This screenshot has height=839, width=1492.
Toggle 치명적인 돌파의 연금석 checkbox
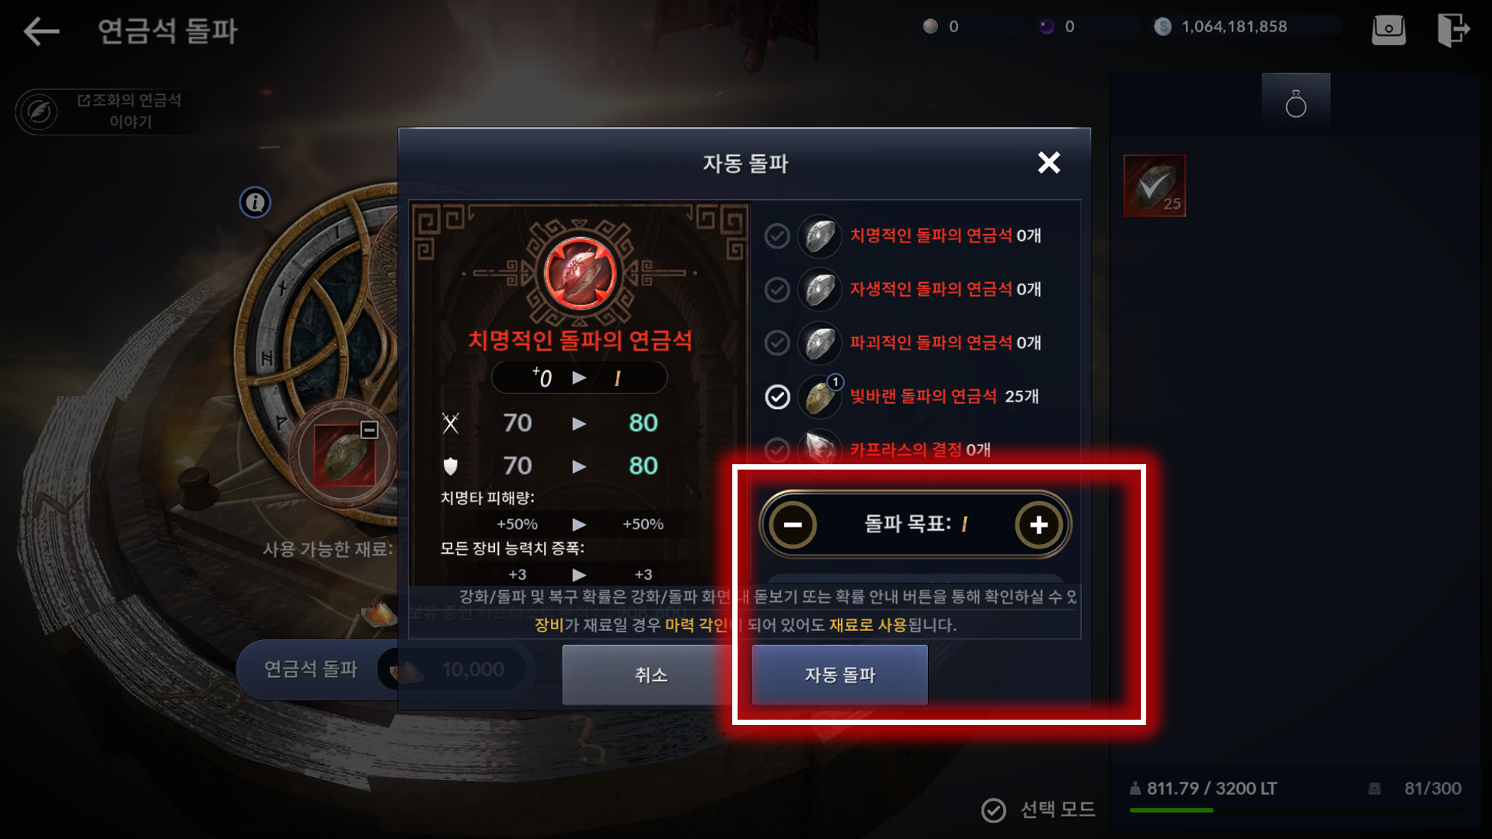[777, 236]
